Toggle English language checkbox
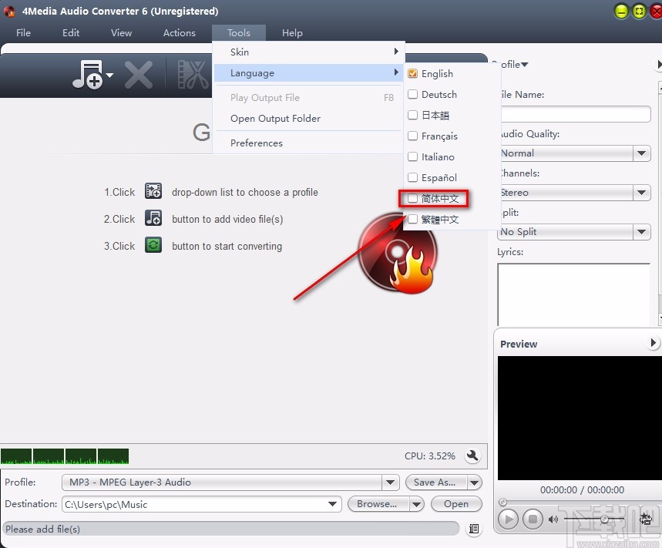Image resolution: width=662 pixels, height=548 pixels. (412, 73)
